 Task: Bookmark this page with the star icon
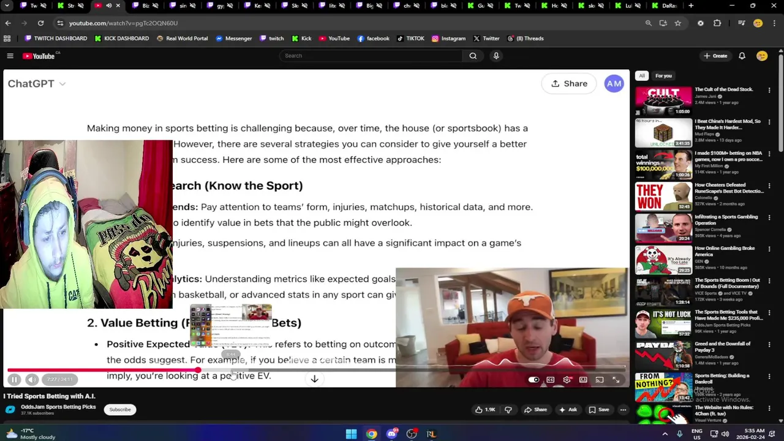point(677,23)
